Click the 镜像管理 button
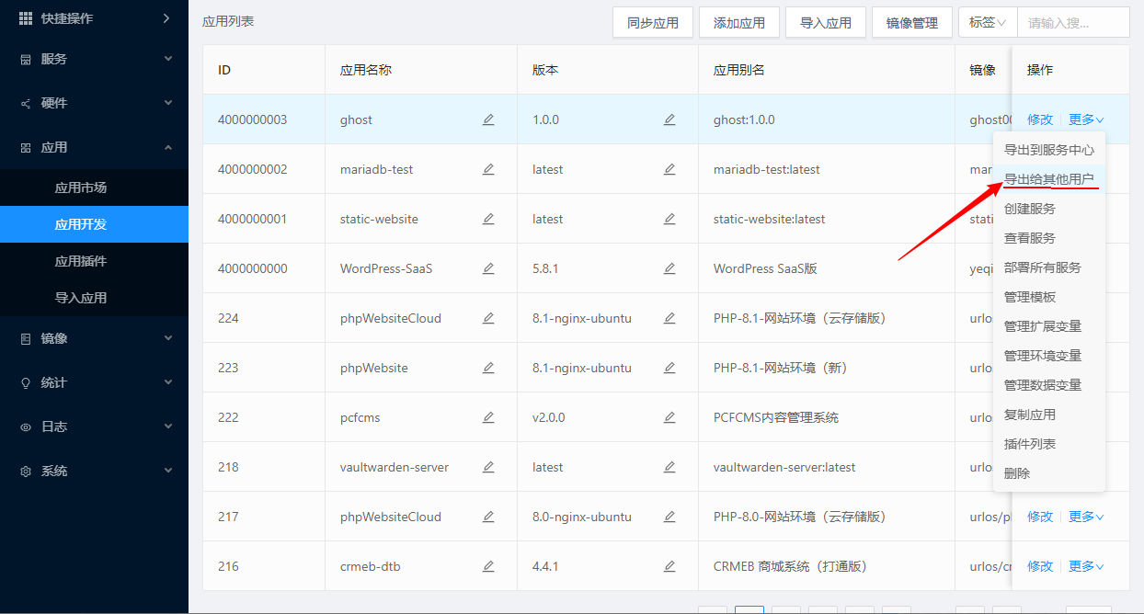The image size is (1144, 614). (911, 23)
